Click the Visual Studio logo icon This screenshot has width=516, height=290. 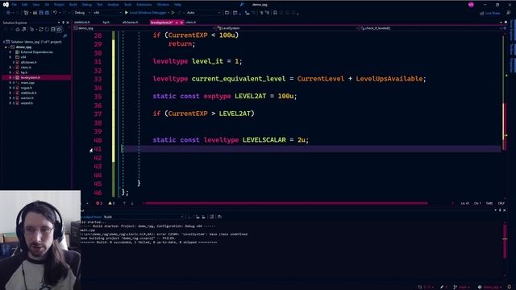[x=6, y=5]
